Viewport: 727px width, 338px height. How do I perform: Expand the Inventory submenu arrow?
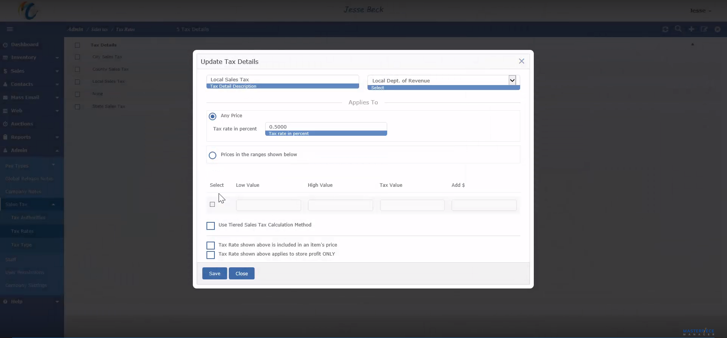pyautogui.click(x=57, y=58)
